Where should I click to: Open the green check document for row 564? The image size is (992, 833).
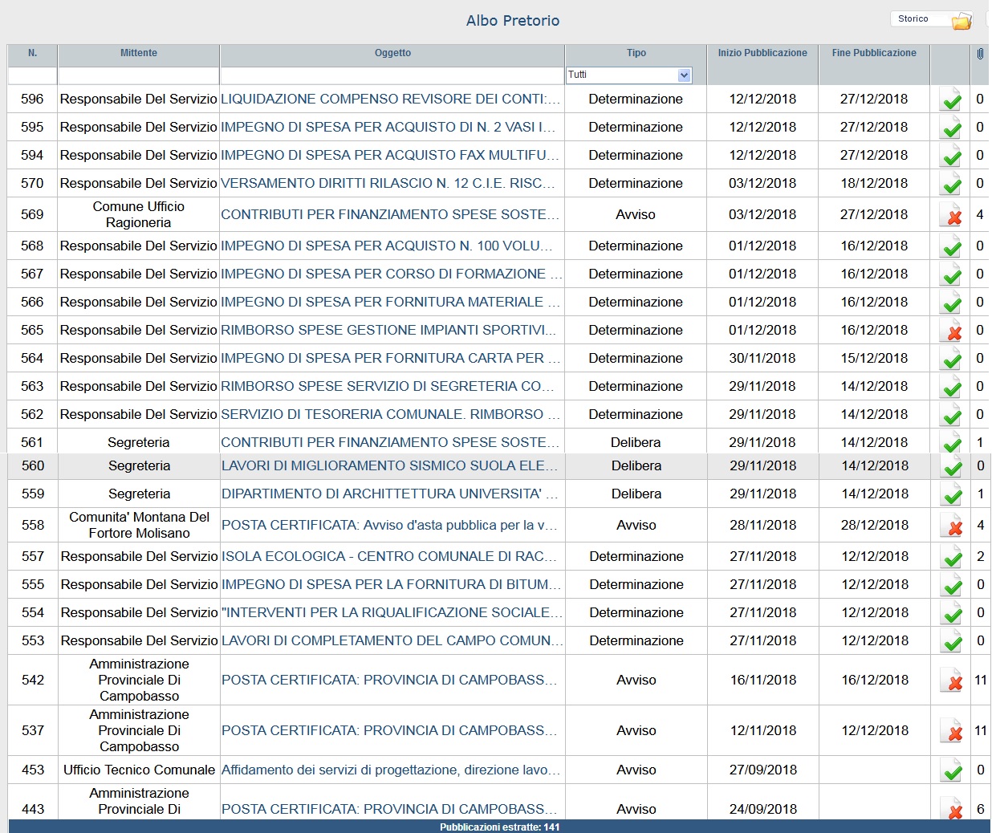click(x=951, y=358)
